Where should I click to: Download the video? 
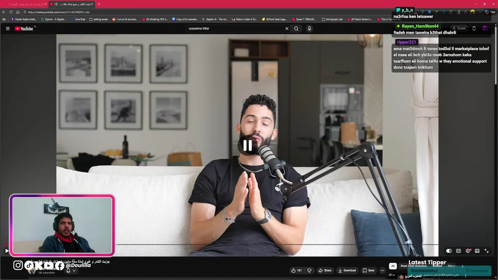347,270
